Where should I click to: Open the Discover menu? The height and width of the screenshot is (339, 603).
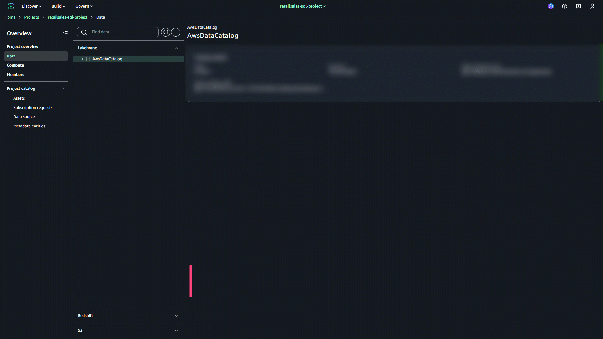[31, 6]
